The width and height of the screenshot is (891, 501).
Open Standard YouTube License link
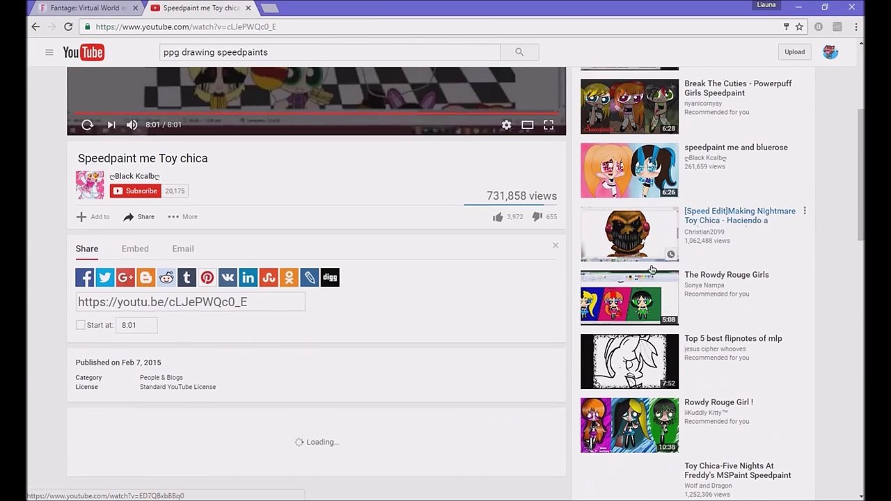click(178, 387)
